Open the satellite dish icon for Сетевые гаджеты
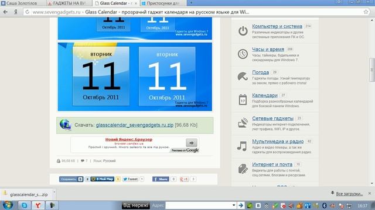Screen dimensions: 375x210 click(x=243, y=123)
